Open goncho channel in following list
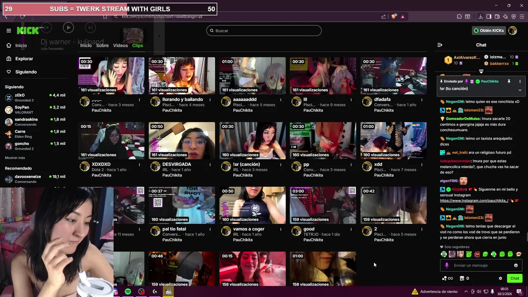Viewport: 528px width, 297px height. tap(35, 146)
